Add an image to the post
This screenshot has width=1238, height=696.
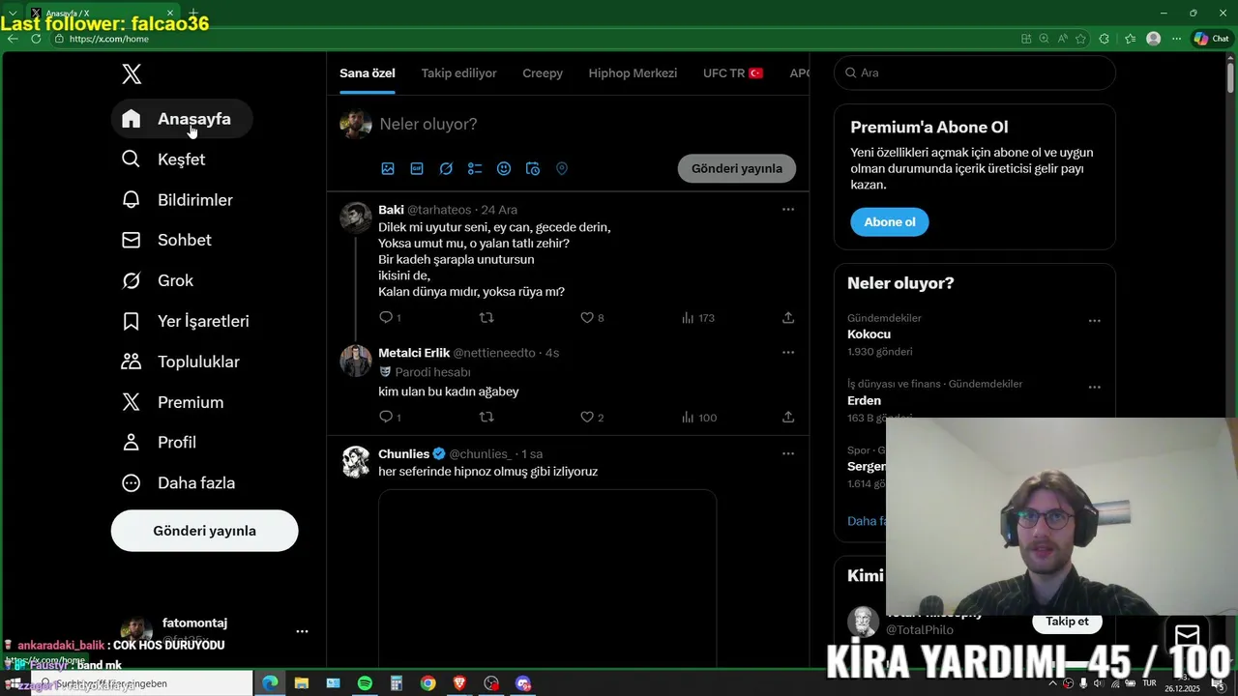tap(388, 168)
